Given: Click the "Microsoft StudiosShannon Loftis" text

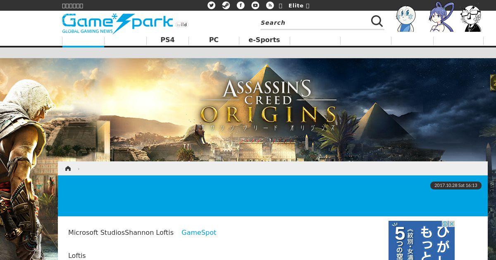Looking at the screenshot, I should (121, 232).
